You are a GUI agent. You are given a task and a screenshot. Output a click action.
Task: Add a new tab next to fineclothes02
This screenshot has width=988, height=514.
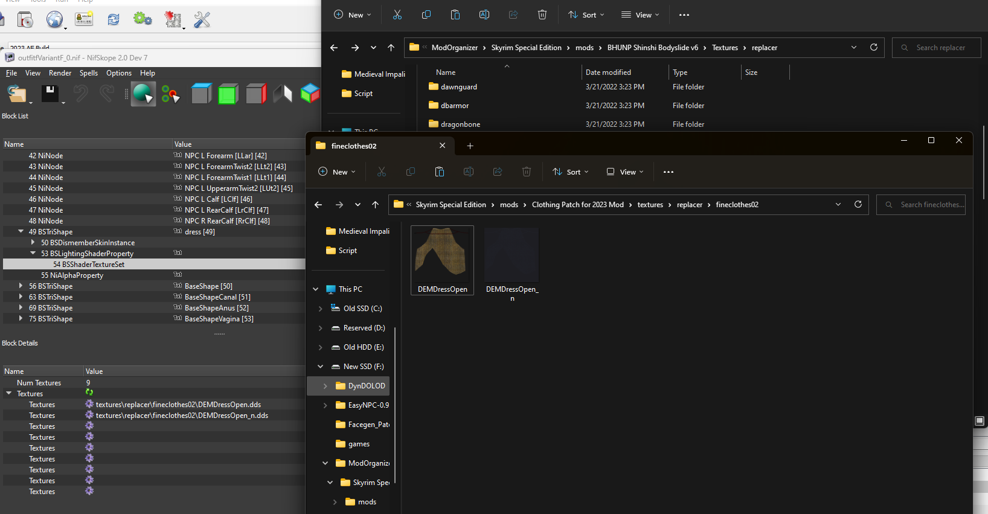click(470, 146)
